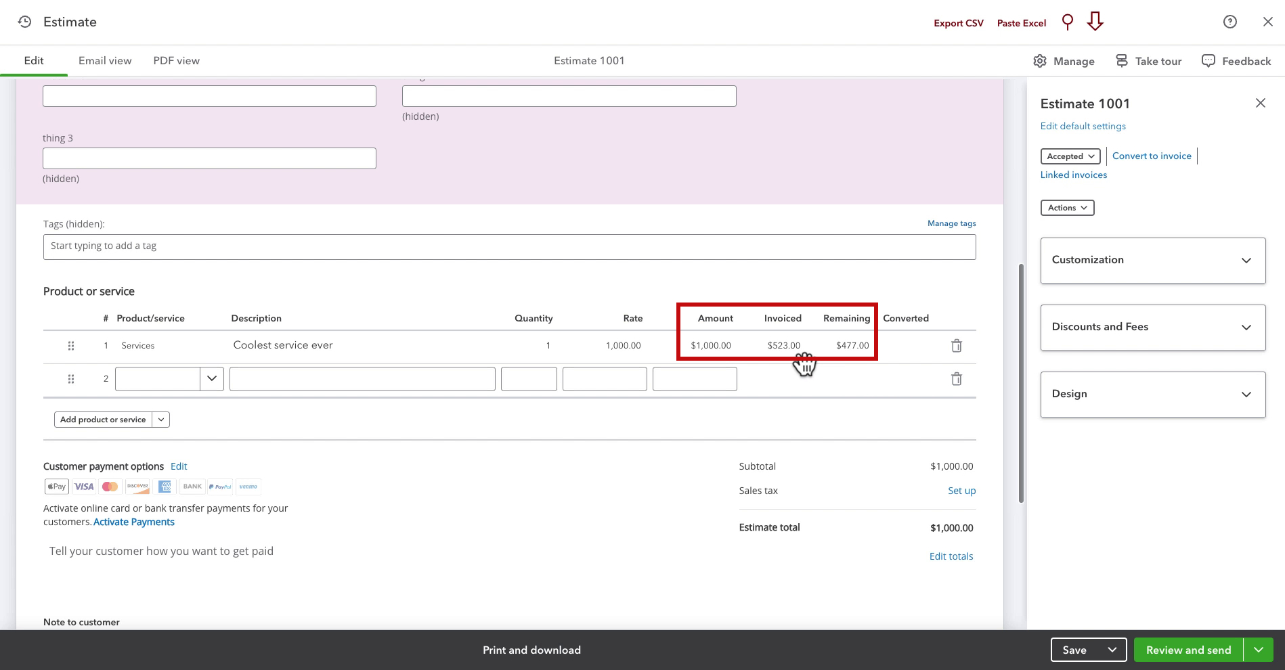
Task: Grab the drag handle for line 1
Action: (71, 346)
